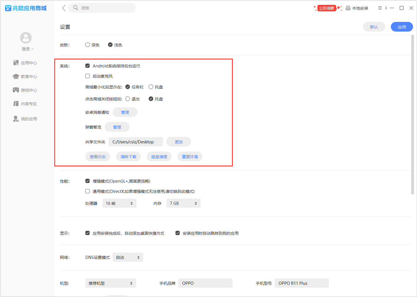
Task: Open the 教育中心 graduation cap icon
Action: pos(16,76)
